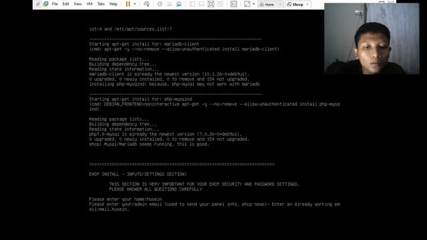Open the console view icon
Viewport: 427px width, 240px height.
coord(234,4)
